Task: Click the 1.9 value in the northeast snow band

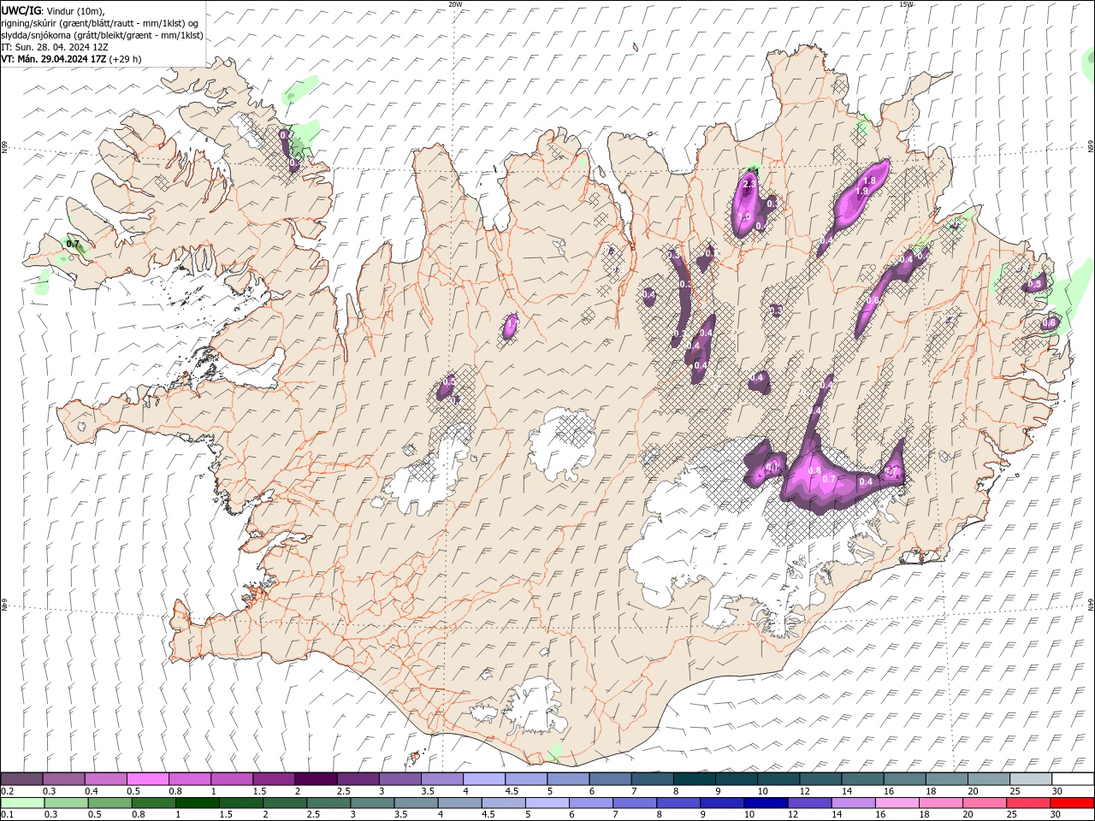Action: click(x=862, y=192)
